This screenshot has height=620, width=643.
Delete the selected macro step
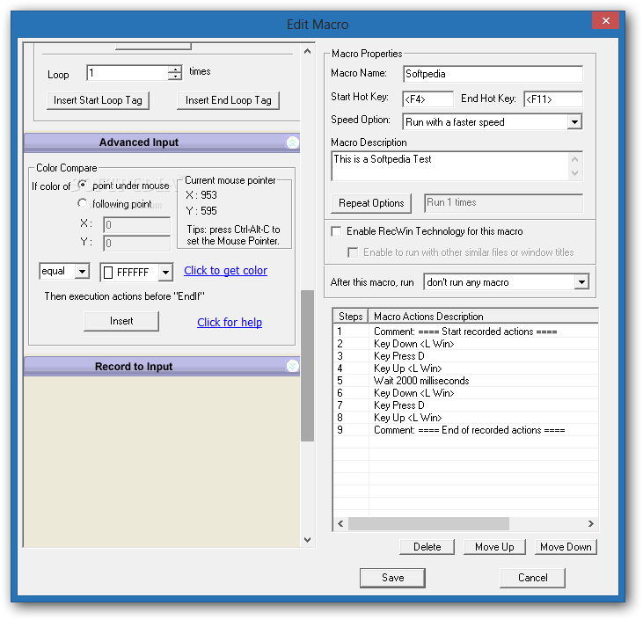click(x=427, y=547)
